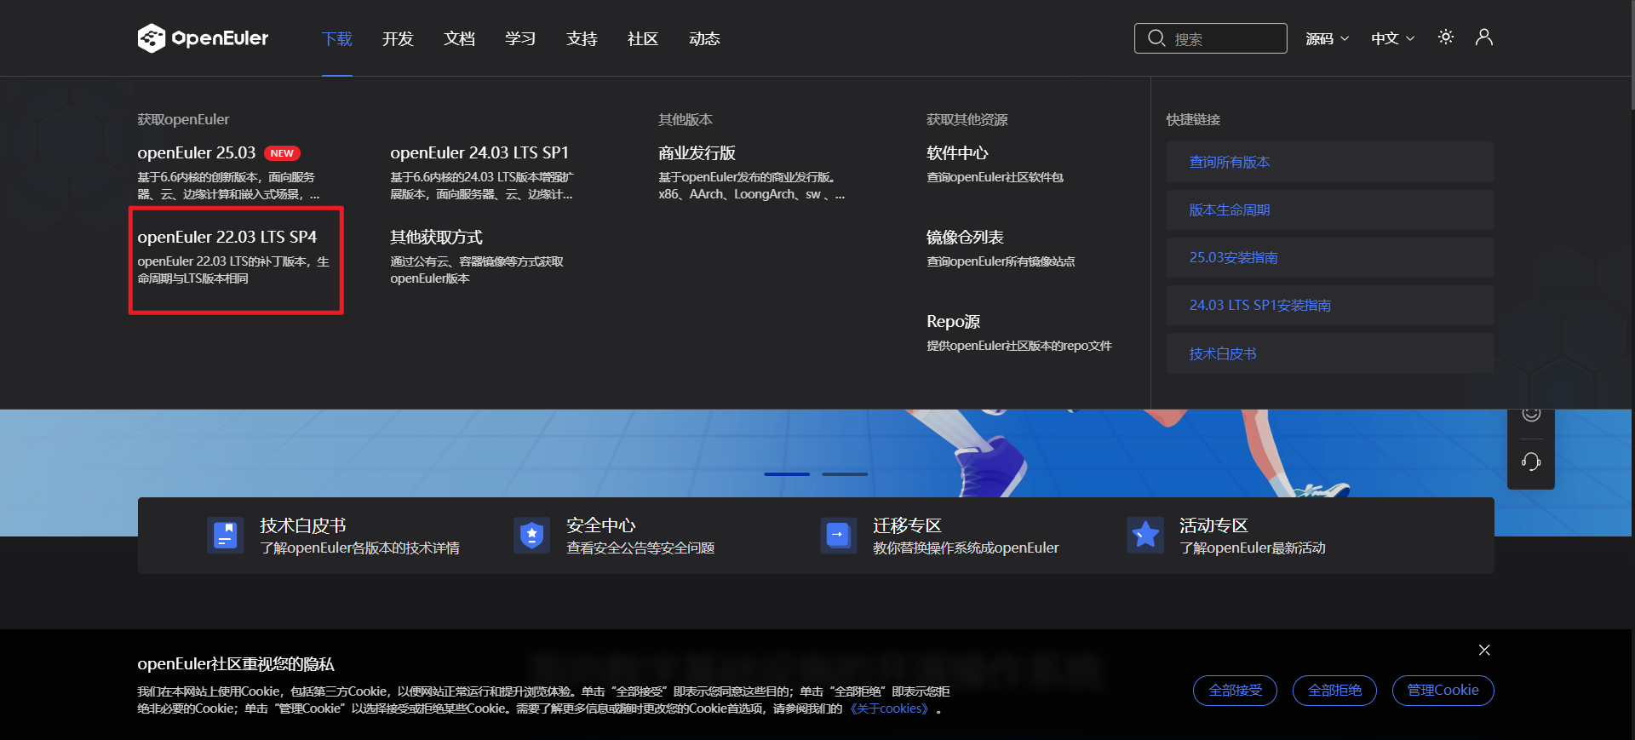This screenshot has width=1635, height=740.
Task: Click 25.03安装指南 quick link
Action: [1330, 257]
